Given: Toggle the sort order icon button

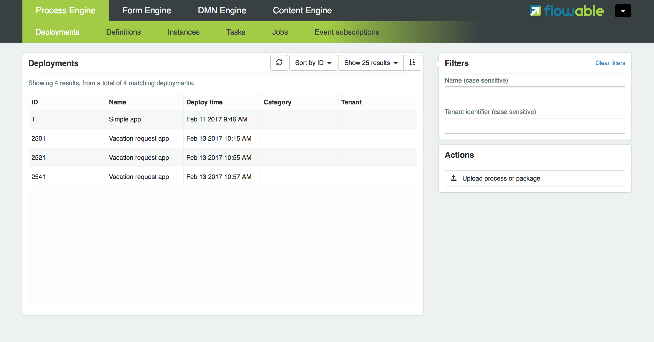Looking at the screenshot, I should [412, 63].
